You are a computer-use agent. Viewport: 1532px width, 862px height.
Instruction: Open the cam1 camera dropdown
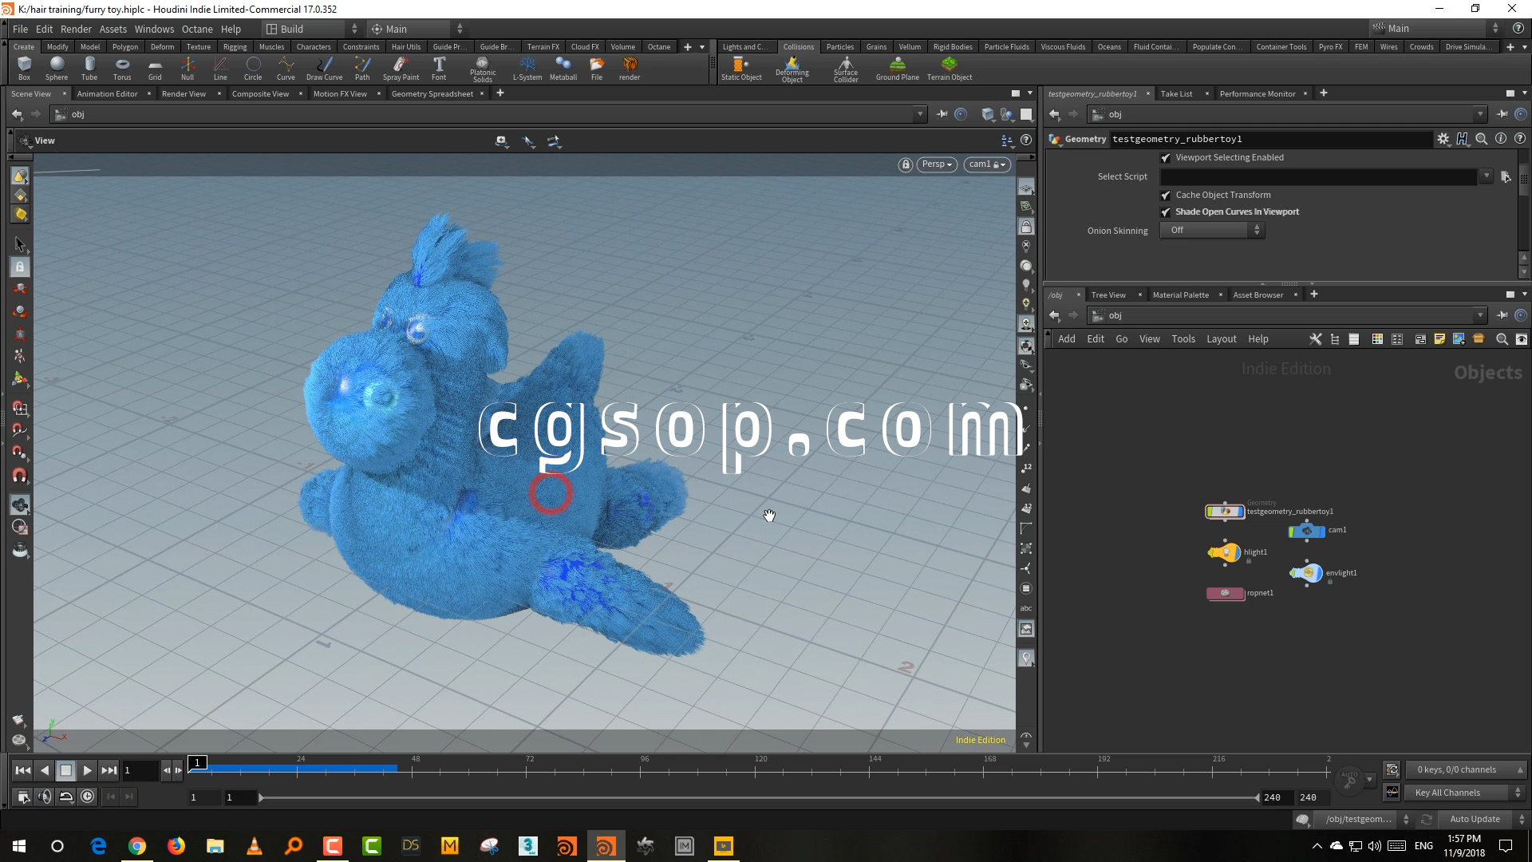coord(986,164)
